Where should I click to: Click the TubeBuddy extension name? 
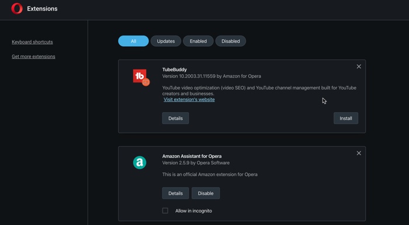pos(175,70)
